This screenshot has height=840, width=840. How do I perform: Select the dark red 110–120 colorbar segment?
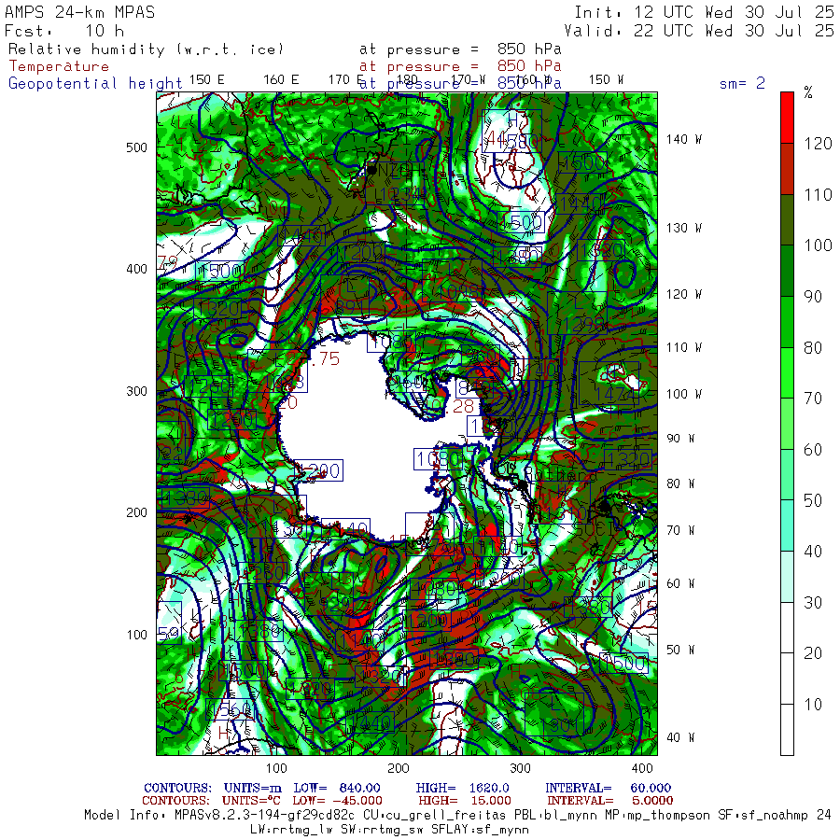point(787,168)
